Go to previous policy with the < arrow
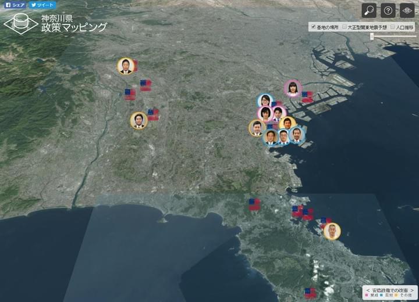The width and height of the screenshot is (419, 302). (x=368, y=290)
